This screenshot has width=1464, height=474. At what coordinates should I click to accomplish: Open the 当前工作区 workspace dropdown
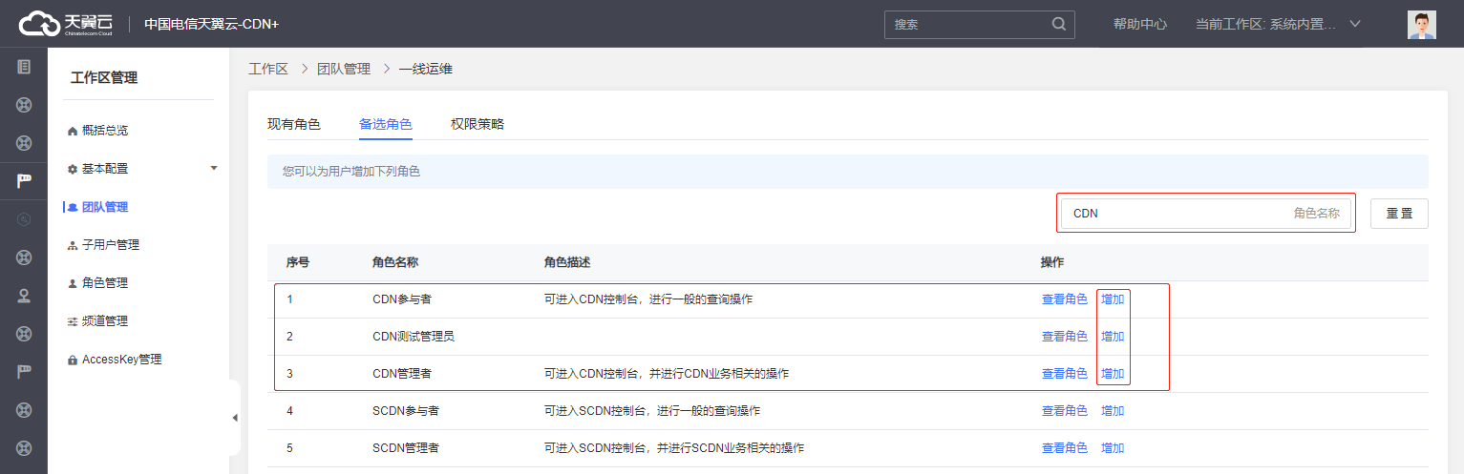point(1278,24)
